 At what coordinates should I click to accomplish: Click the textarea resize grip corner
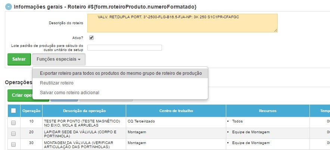(x=276, y=31)
